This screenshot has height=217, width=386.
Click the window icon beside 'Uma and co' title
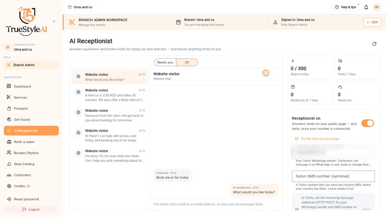69,7
